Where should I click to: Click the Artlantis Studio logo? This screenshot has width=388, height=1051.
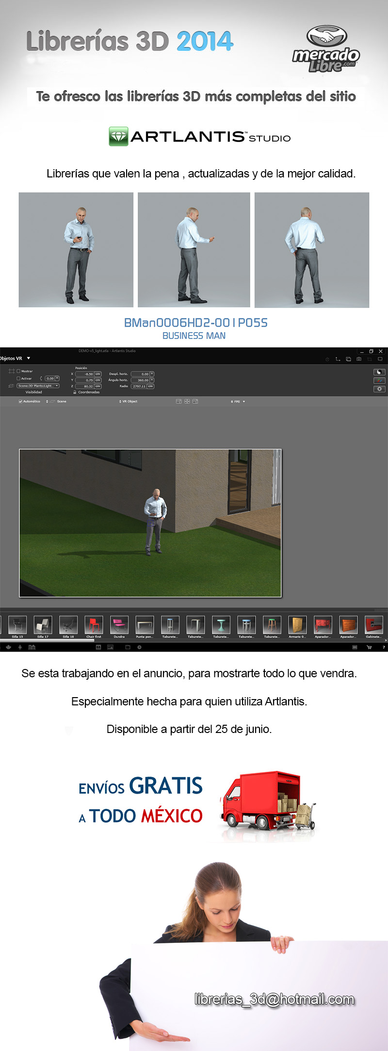click(x=199, y=137)
